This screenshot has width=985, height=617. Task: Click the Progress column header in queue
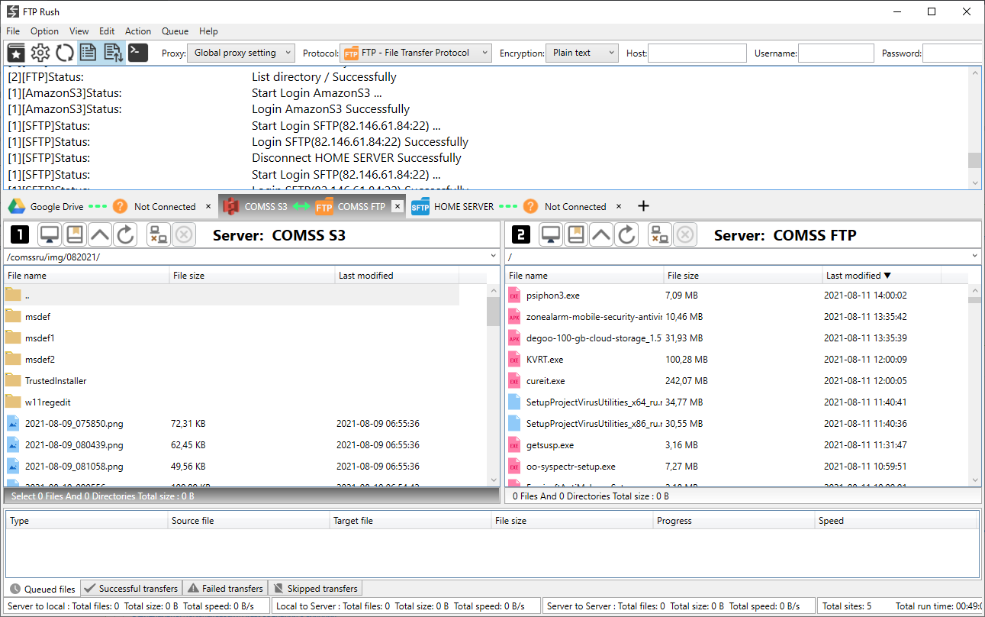[x=734, y=521]
